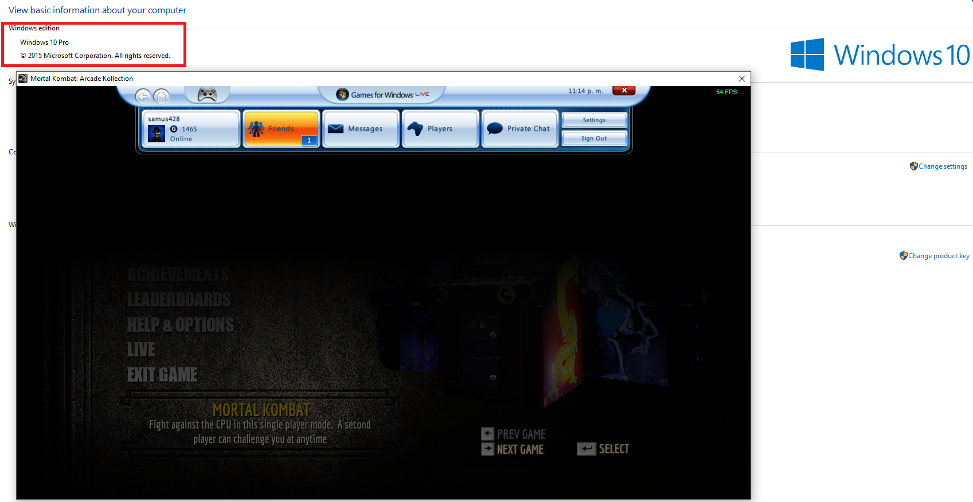Sign Out of Games for Windows Live

pyautogui.click(x=594, y=138)
